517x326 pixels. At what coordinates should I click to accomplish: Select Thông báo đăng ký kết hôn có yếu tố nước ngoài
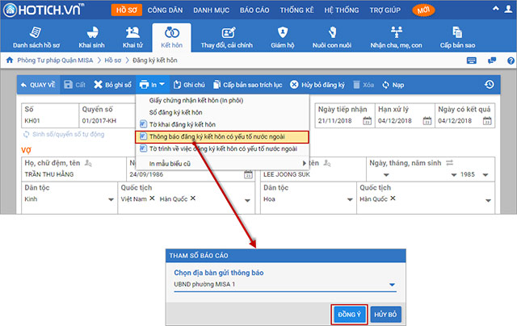pos(222,136)
